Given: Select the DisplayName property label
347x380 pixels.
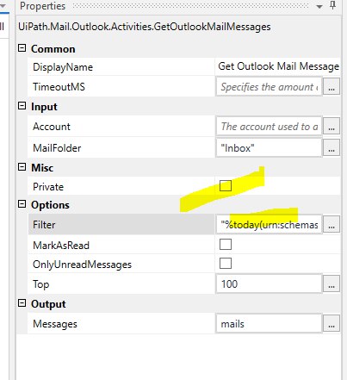Looking at the screenshot, I should [x=63, y=67].
